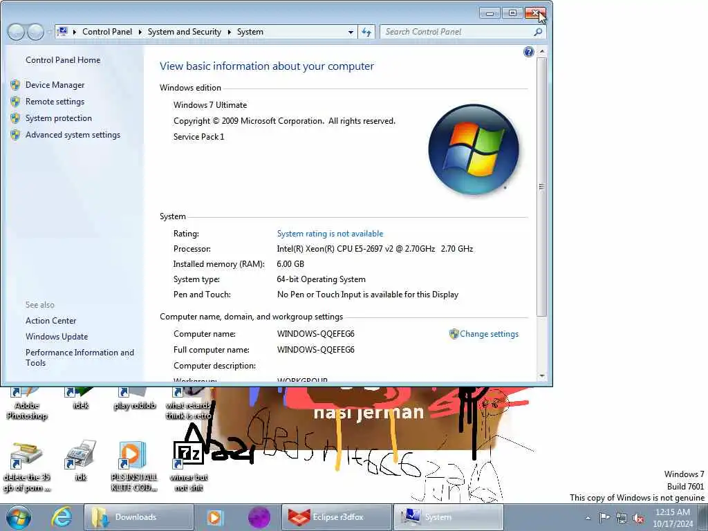Click the shield icon beside Remote settings
This screenshot has width=708, height=531.
click(15, 102)
